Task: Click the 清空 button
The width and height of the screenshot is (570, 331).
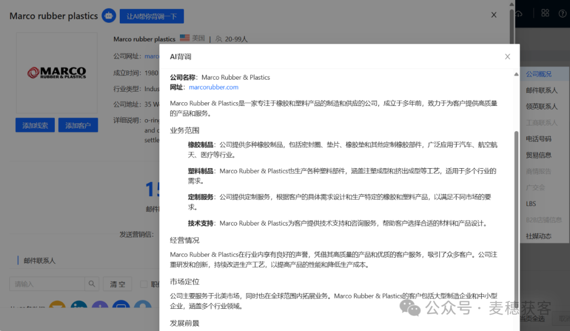Action: coord(117,284)
